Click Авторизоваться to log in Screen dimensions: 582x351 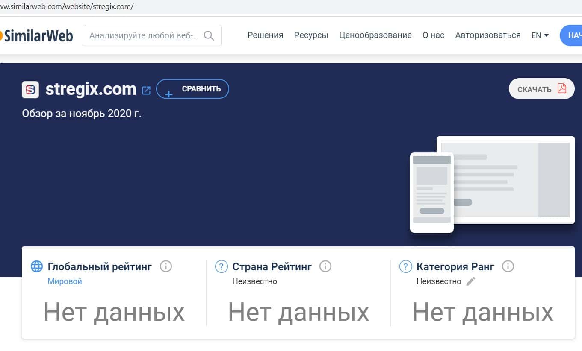point(488,35)
